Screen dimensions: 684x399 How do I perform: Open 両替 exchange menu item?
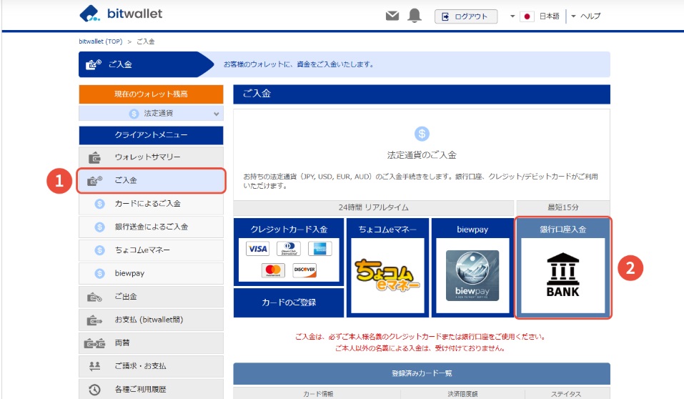(151, 343)
